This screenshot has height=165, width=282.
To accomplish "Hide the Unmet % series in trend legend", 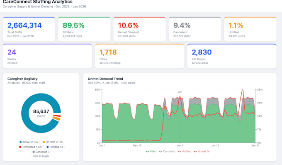I will tap(202, 151).
